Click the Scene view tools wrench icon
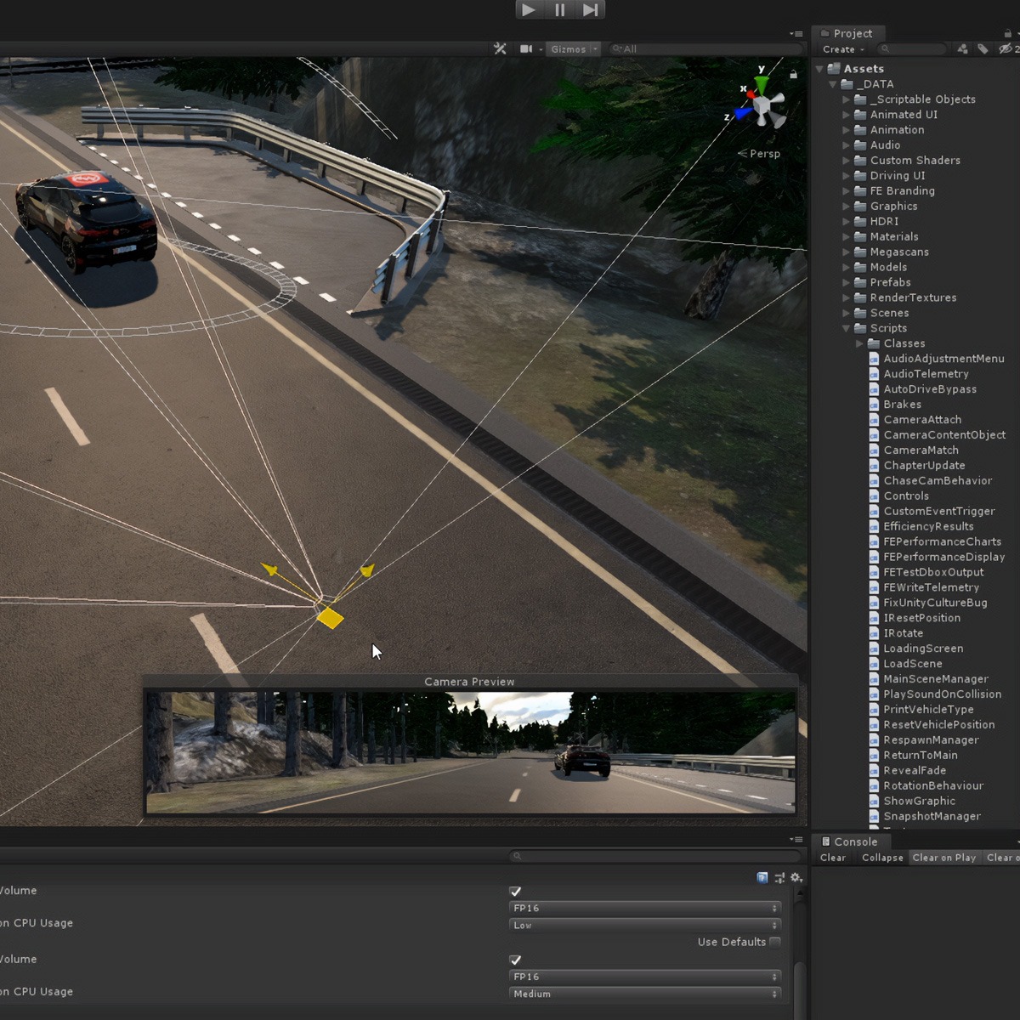The height and width of the screenshot is (1020, 1020). pyautogui.click(x=500, y=48)
